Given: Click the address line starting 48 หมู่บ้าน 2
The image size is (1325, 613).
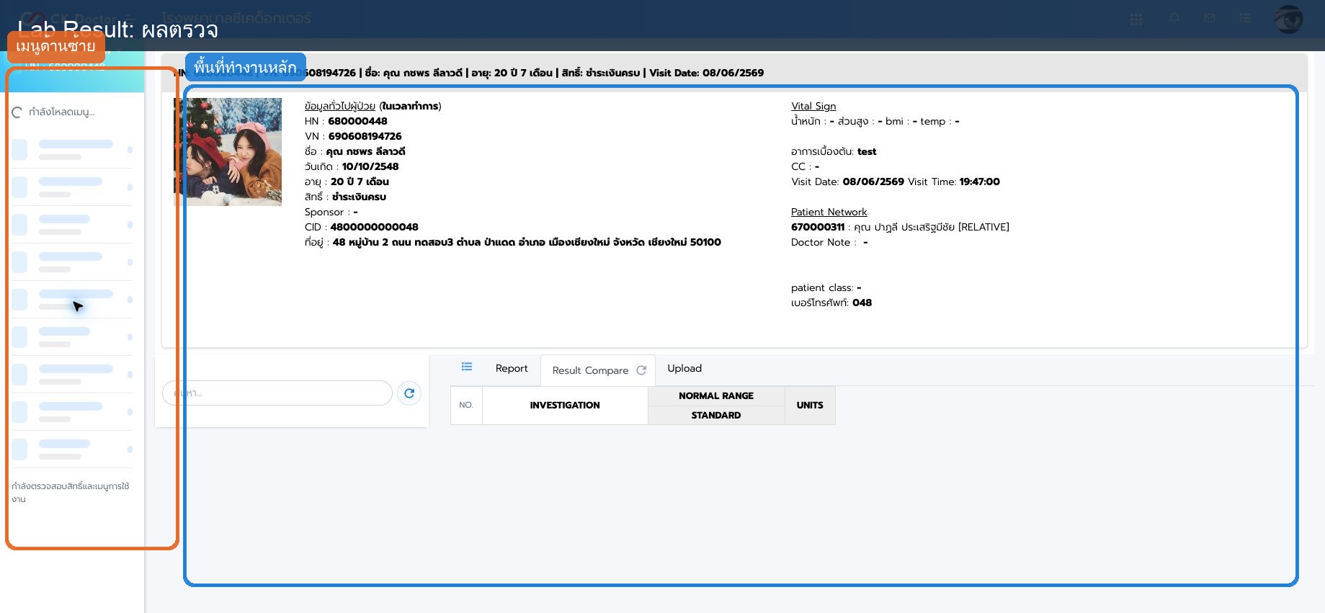Looking at the screenshot, I should 527,242.
